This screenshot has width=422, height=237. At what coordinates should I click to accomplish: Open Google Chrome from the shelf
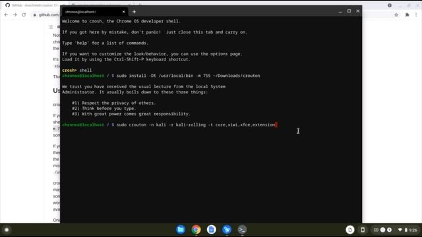point(196,230)
